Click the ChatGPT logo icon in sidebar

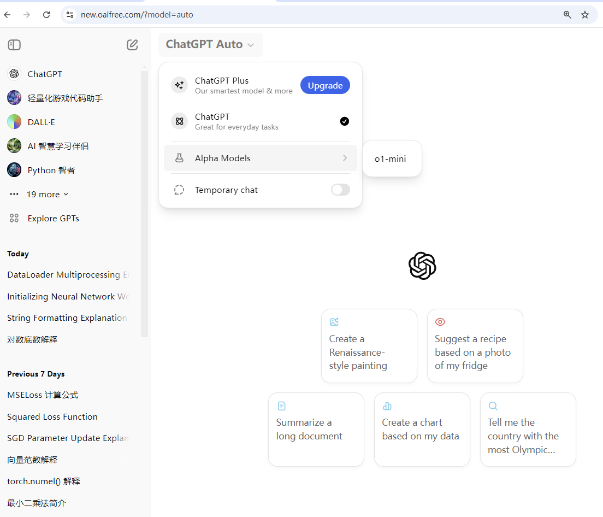pyautogui.click(x=14, y=74)
